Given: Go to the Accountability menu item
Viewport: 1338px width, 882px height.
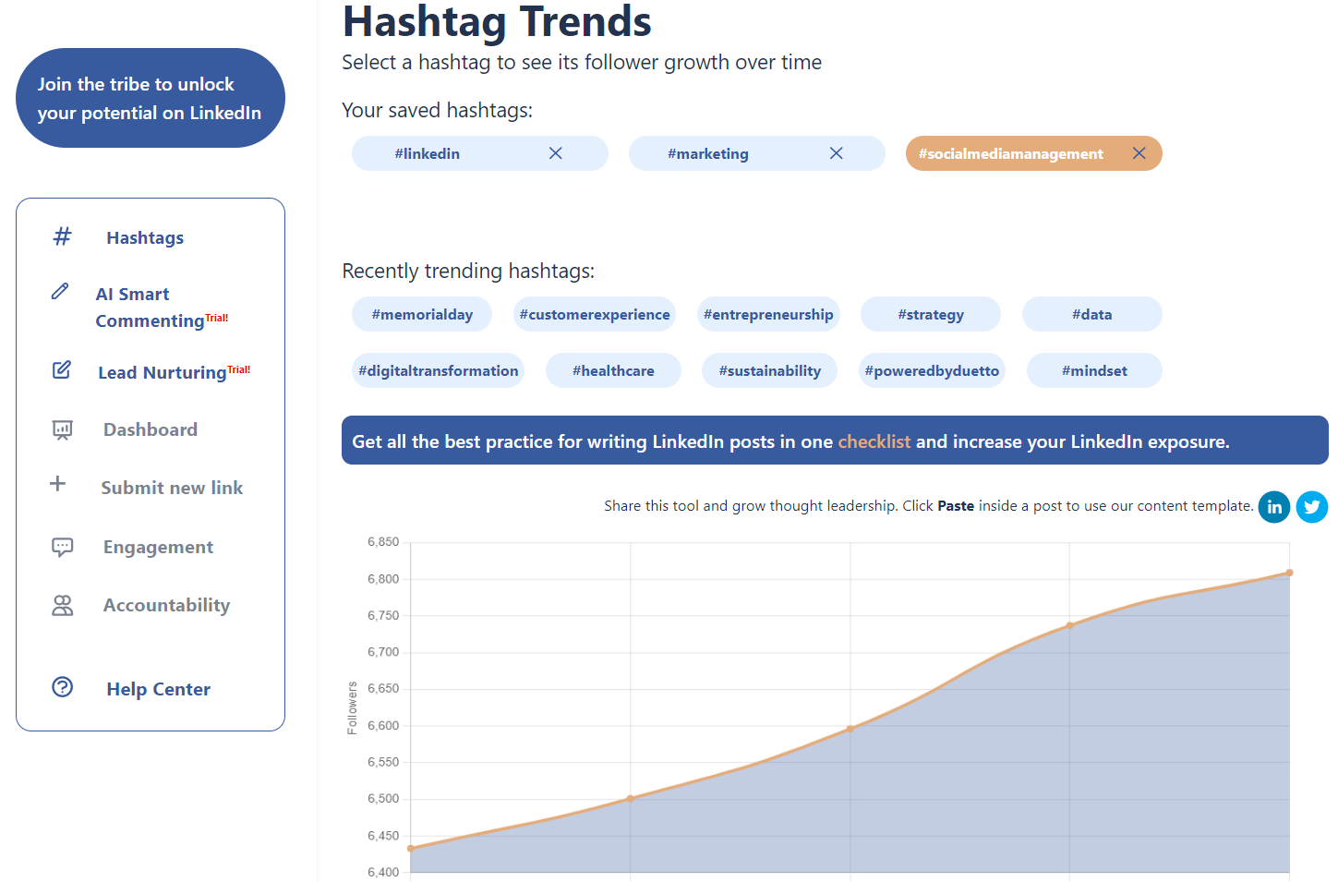Looking at the screenshot, I should pyautogui.click(x=166, y=606).
